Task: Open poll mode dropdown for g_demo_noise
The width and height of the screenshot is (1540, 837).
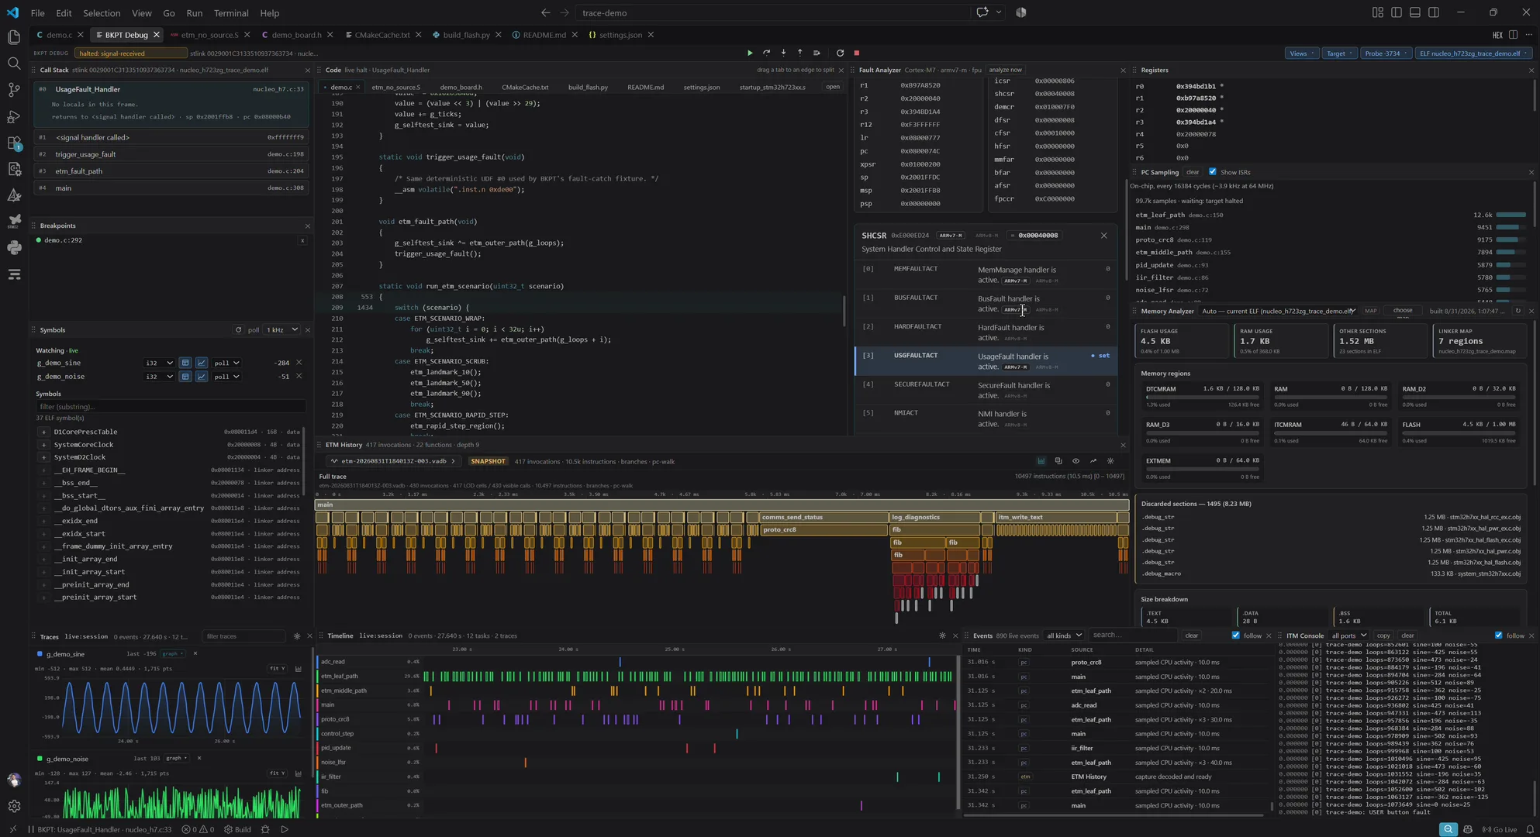Action: [x=226, y=377]
